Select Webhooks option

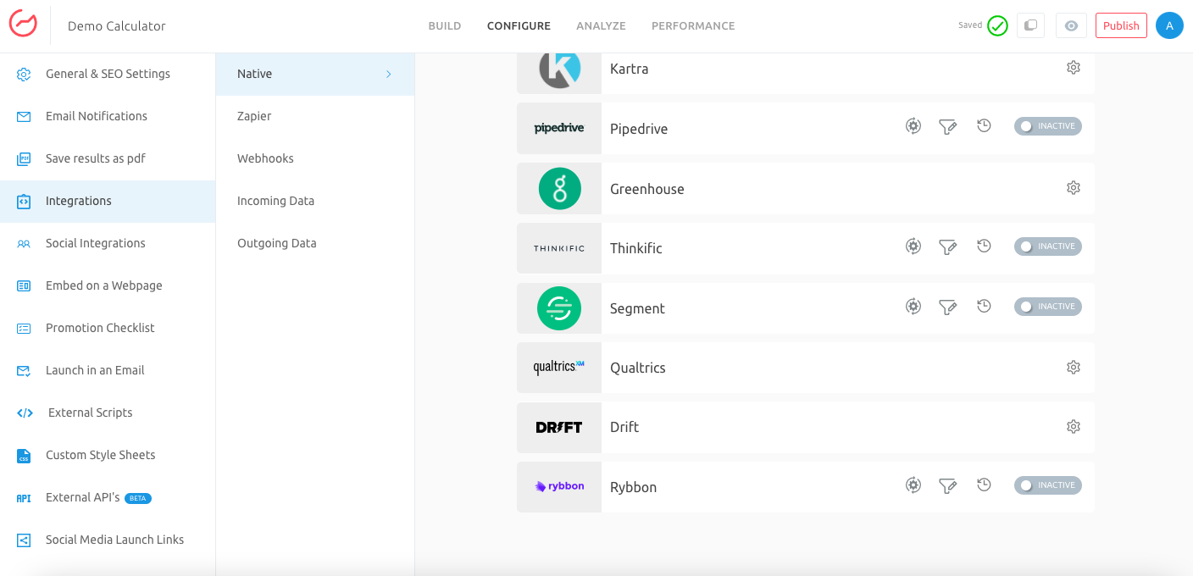click(x=315, y=158)
